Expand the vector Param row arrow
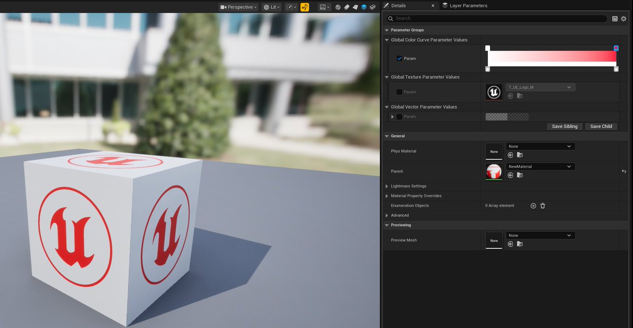The height and width of the screenshot is (328, 633). pos(392,117)
